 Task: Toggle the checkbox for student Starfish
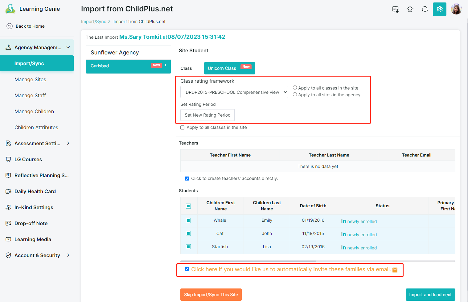188,247
